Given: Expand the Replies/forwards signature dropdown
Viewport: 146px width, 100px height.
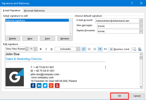Looking at the screenshot, I should pos(141,31).
